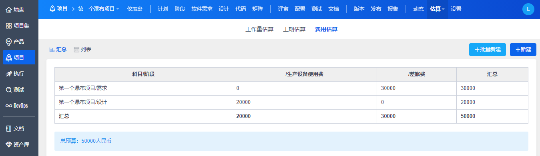
Task: Click the 项目集 grid icon
Action: 9,26
